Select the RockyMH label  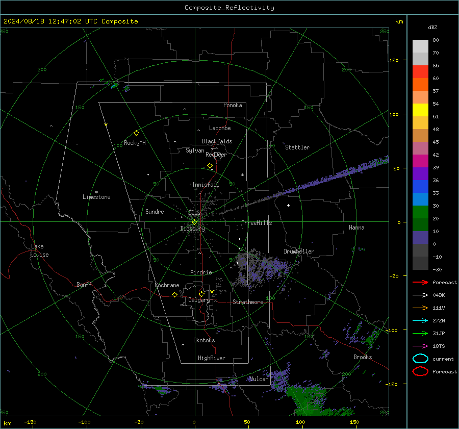(135, 143)
